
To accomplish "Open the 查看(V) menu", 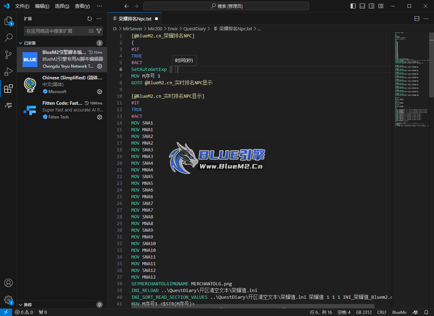I will pos(82,6).
